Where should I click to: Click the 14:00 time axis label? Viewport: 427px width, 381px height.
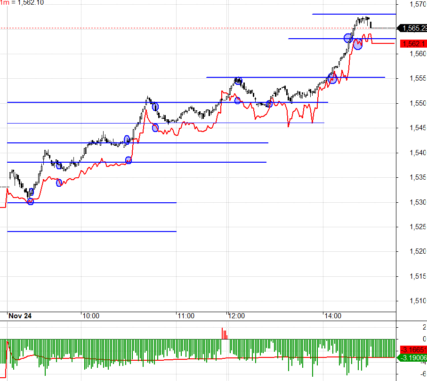[333, 316]
